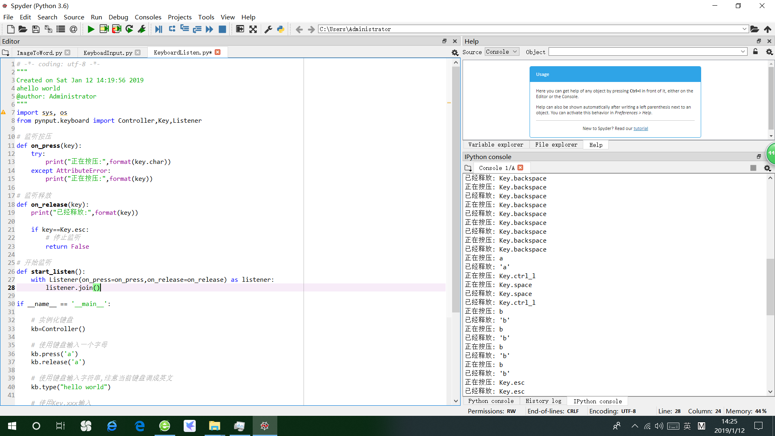Step into function debug icon

tap(184, 29)
